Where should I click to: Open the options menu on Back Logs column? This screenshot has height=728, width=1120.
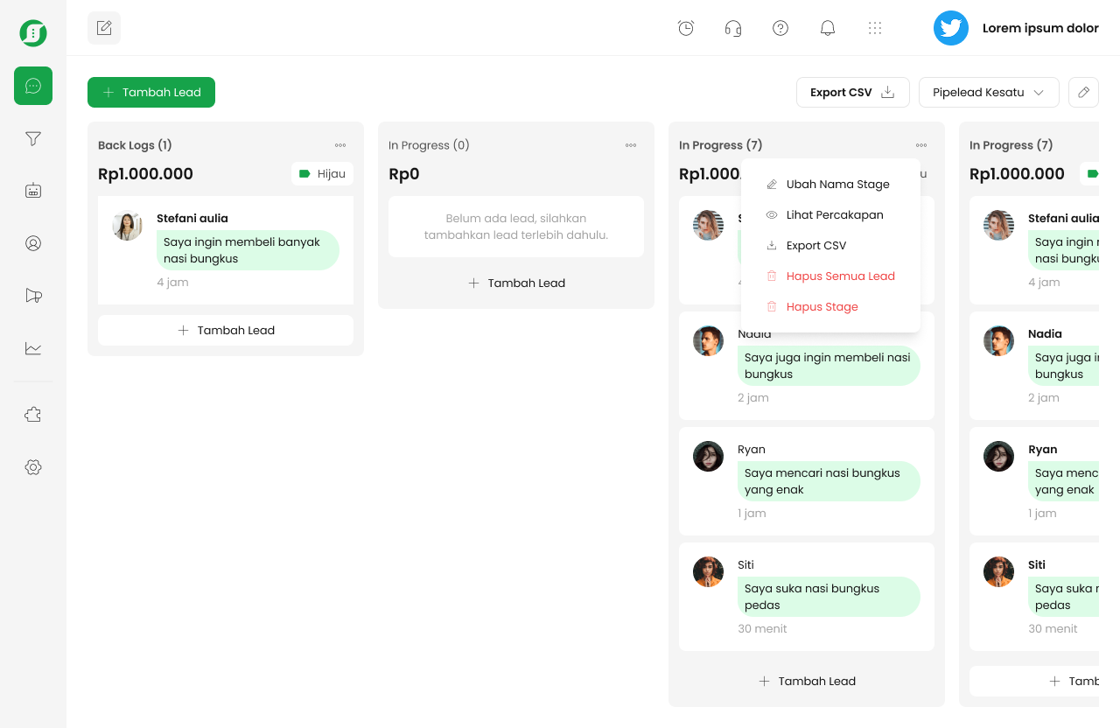point(339,145)
